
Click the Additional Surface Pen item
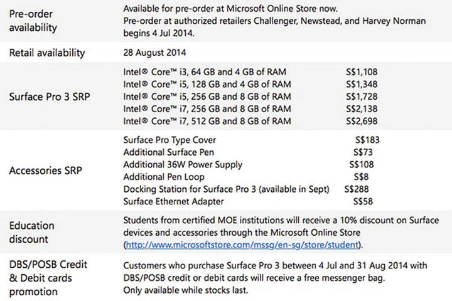coord(169,152)
